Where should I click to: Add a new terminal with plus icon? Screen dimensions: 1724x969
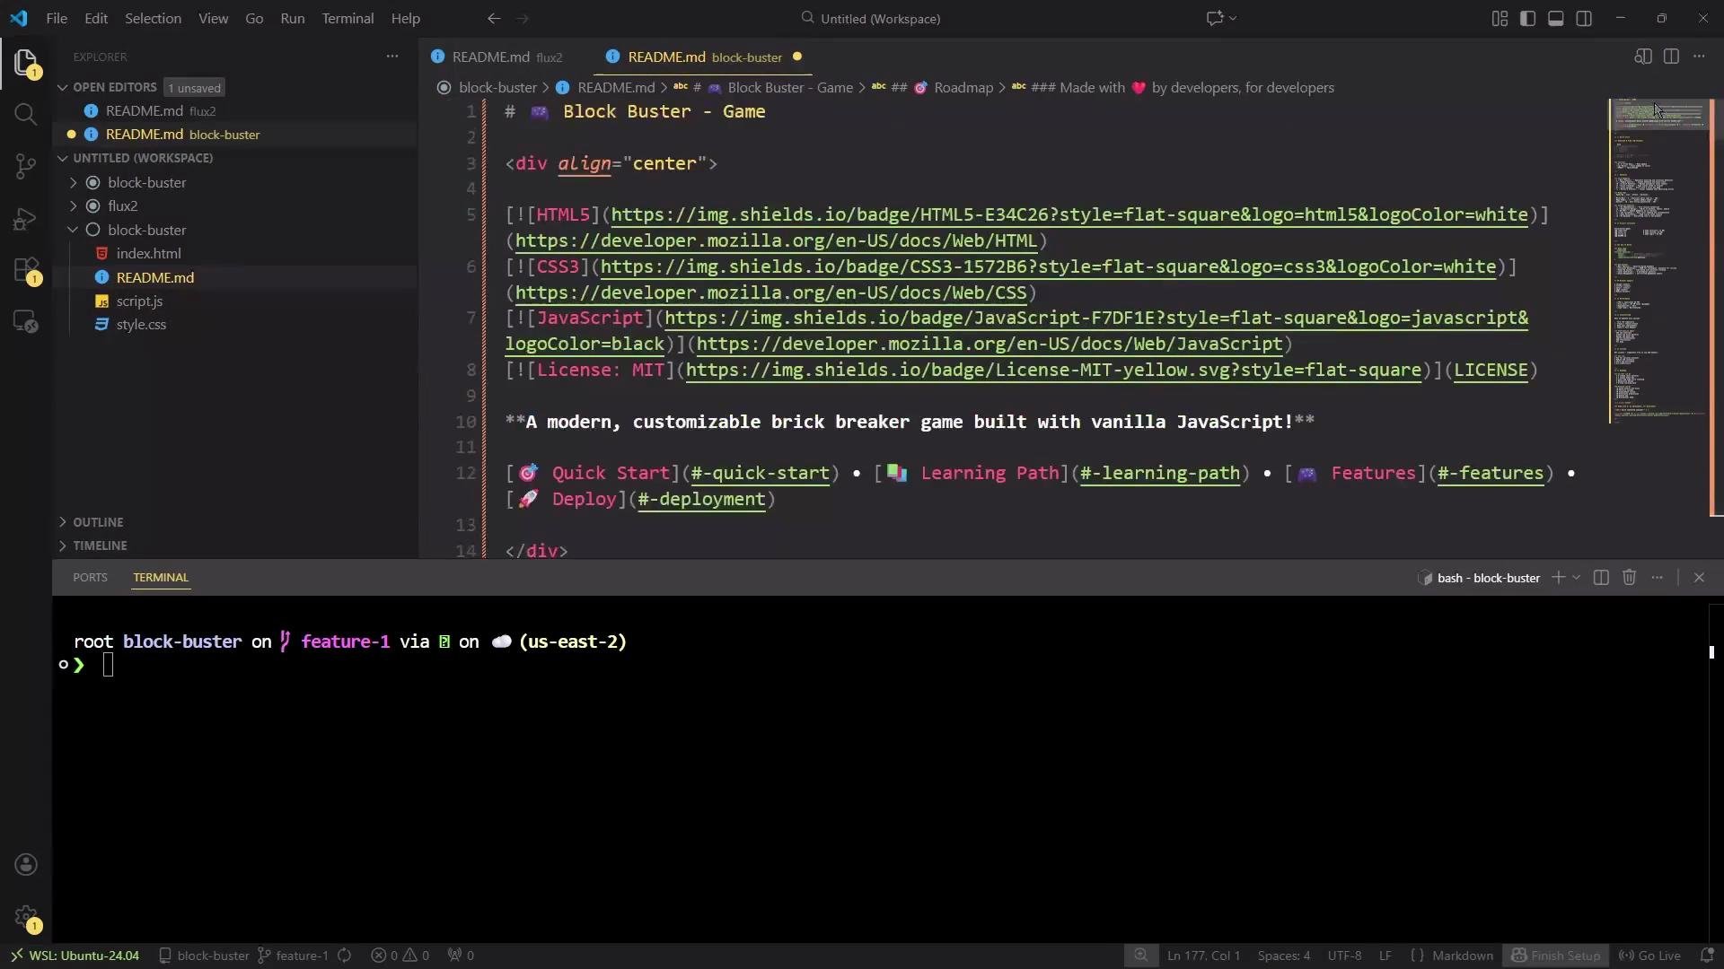(1559, 578)
